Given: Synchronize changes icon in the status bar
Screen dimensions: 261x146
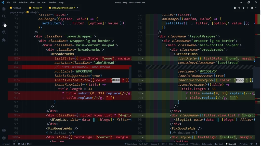Looking at the screenshot, I should [14, 144].
